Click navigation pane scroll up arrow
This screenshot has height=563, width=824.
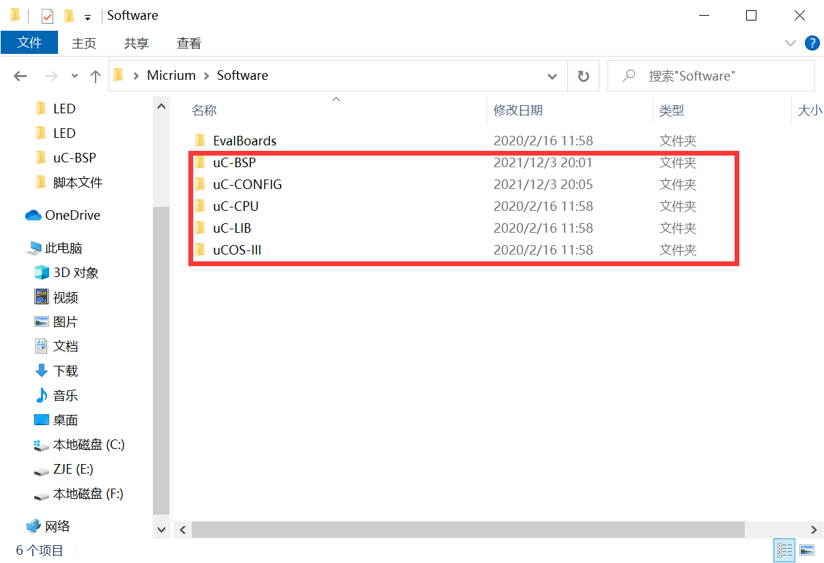pos(161,106)
